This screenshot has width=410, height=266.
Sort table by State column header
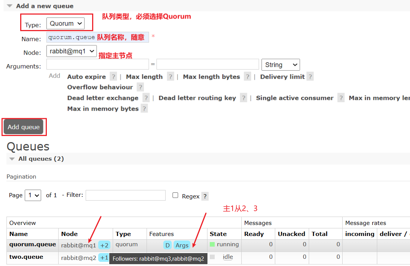[218, 234]
